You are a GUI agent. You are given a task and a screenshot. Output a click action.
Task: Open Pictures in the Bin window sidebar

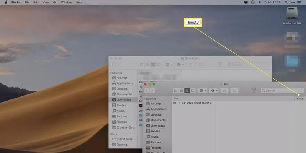tap(154, 142)
